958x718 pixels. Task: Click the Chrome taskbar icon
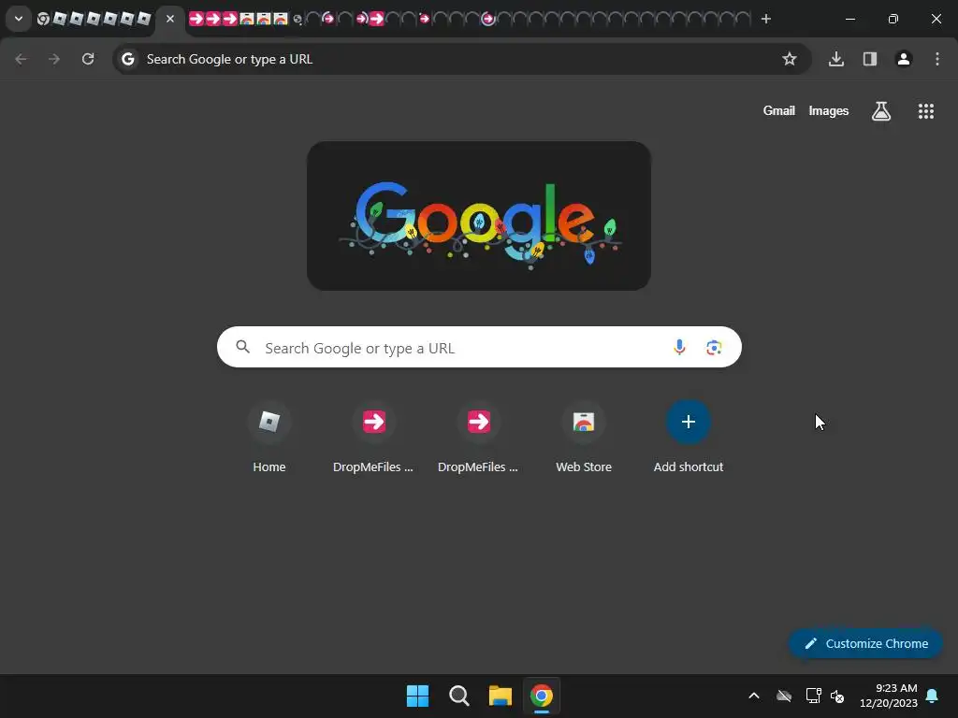[542, 696]
